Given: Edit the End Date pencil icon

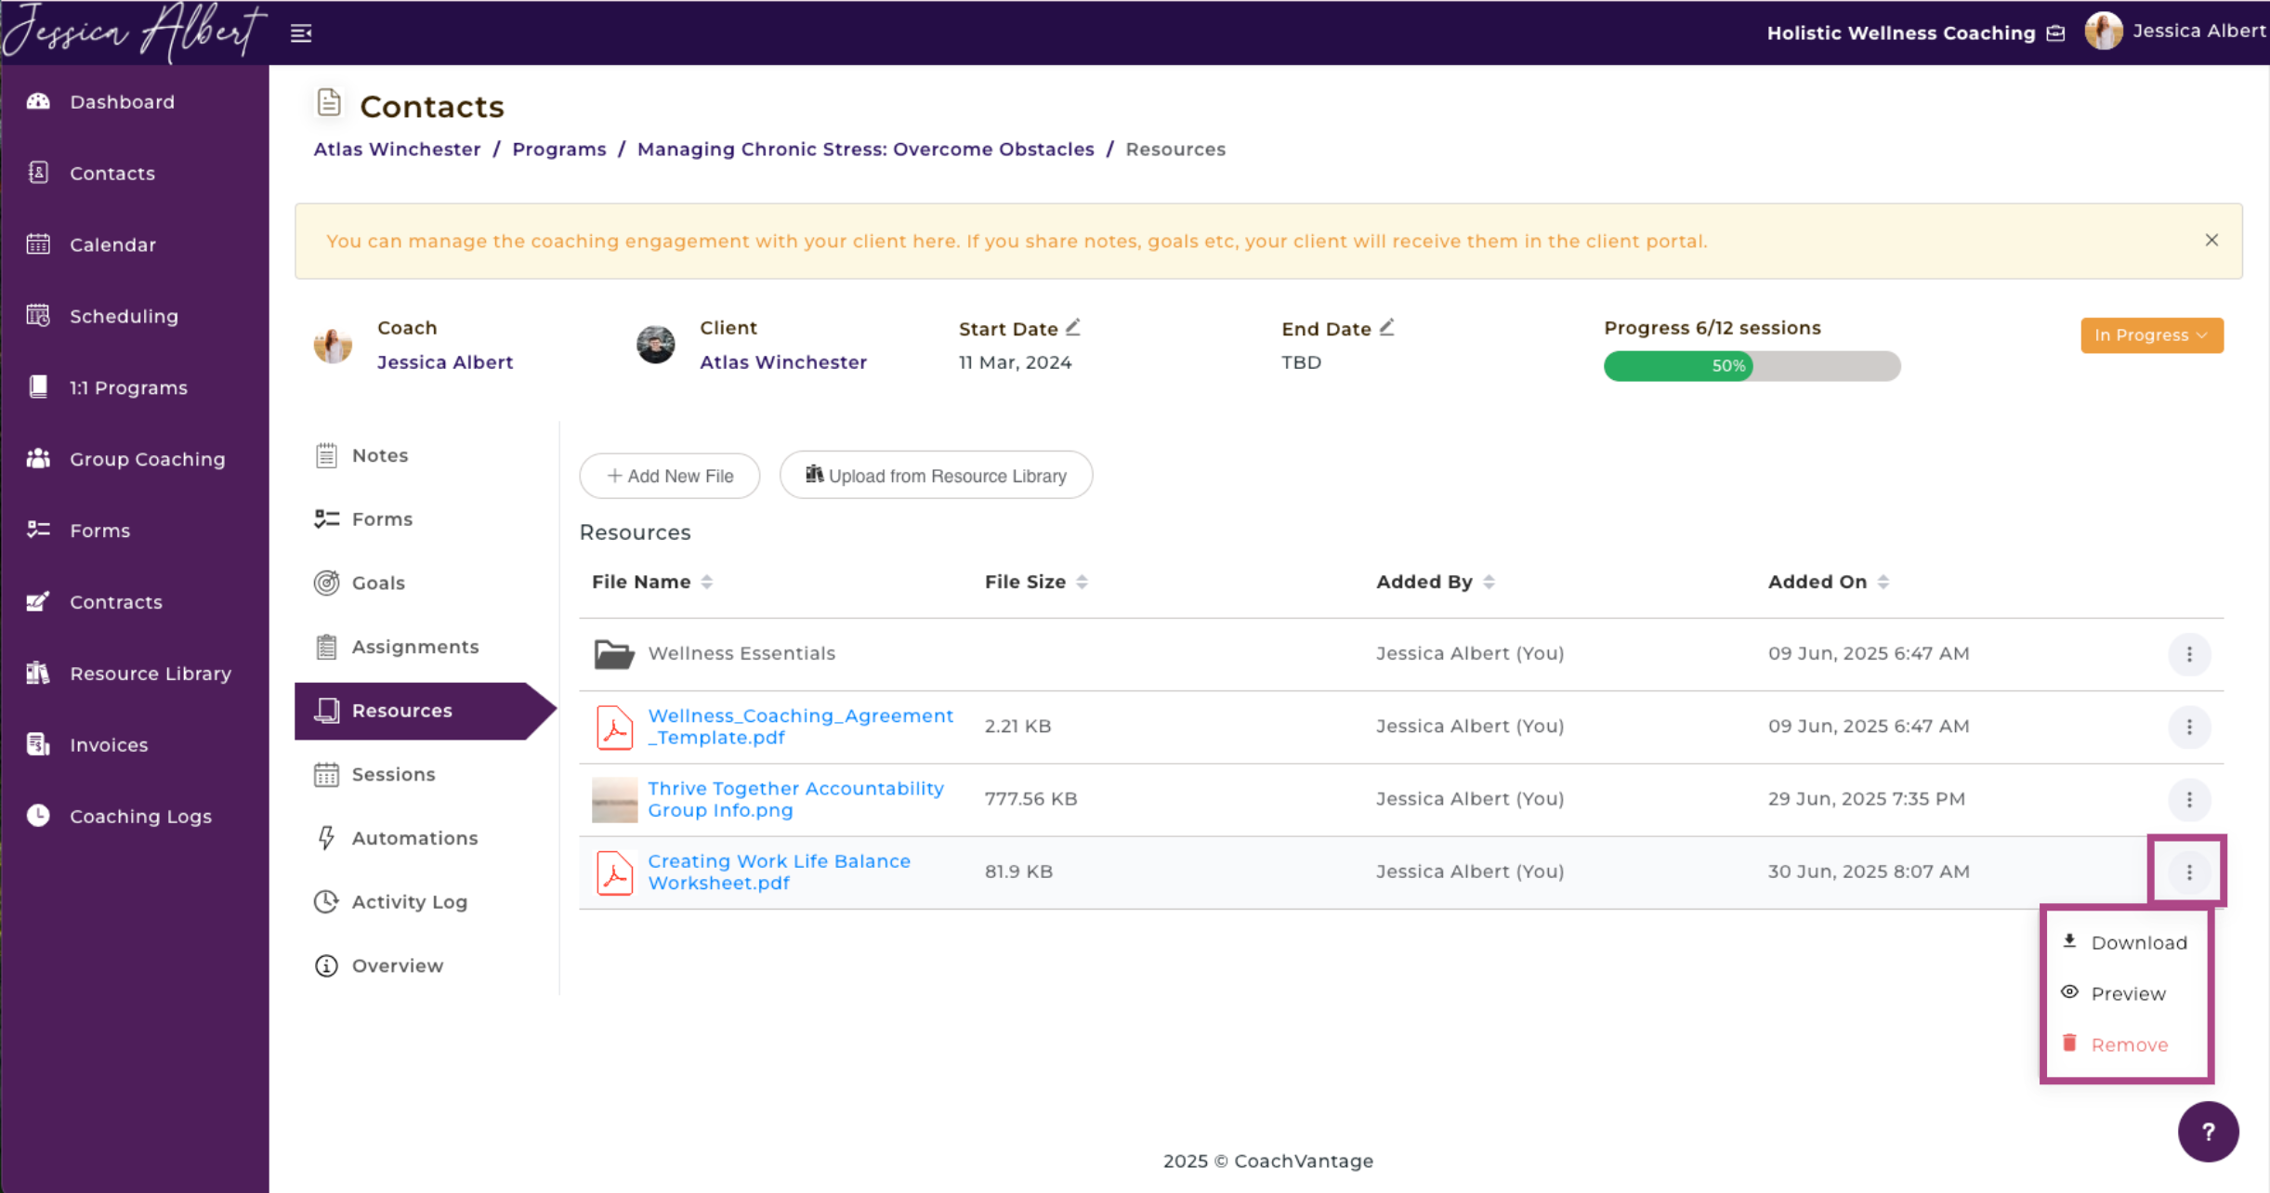Looking at the screenshot, I should (x=1386, y=327).
